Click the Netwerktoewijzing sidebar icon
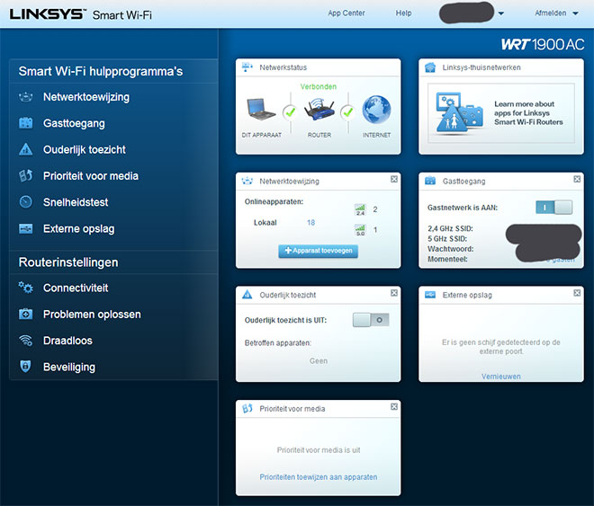 pyautogui.click(x=26, y=97)
